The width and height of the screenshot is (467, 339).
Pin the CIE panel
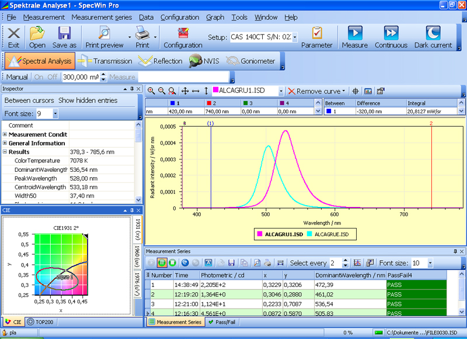tap(132, 210)
